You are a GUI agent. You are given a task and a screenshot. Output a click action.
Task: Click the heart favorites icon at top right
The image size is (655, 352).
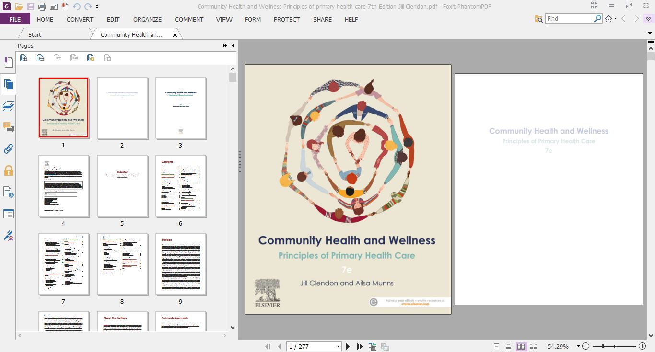[649, 19]
